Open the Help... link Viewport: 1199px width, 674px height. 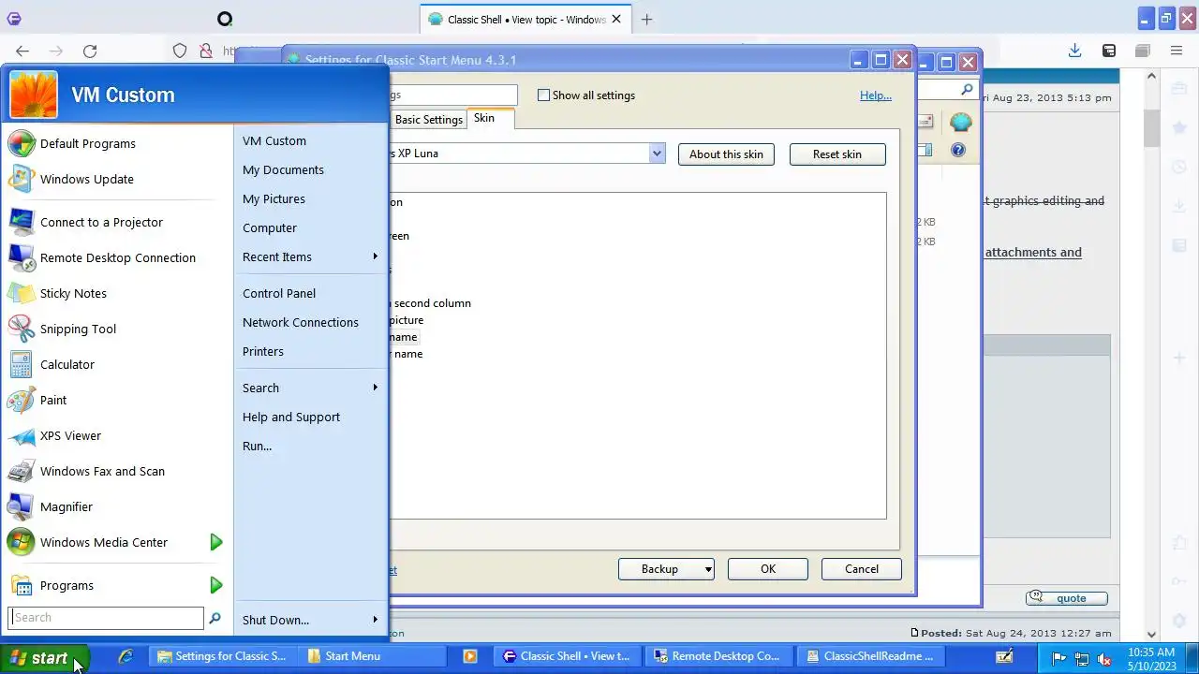point(876,95)
